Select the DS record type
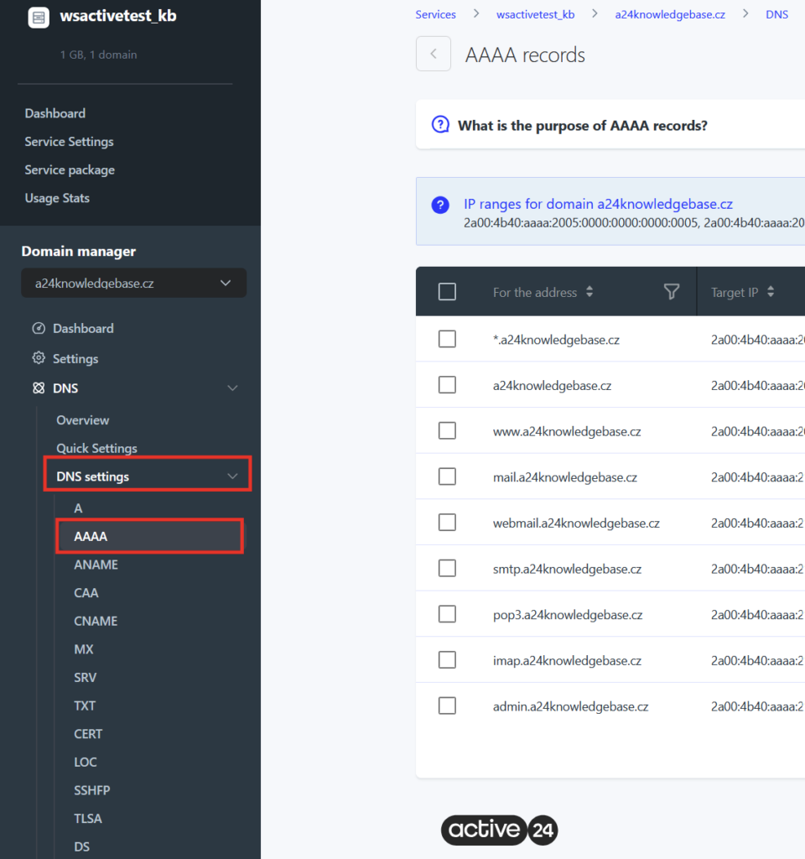The height and width of the screenshot is (859, 805). click(81, 847)
